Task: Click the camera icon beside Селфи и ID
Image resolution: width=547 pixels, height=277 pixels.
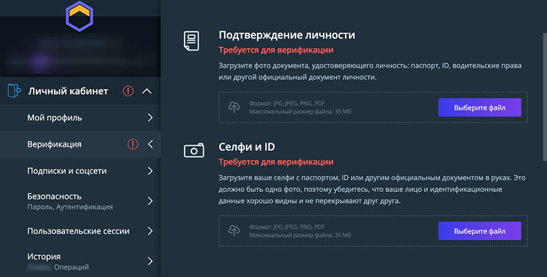Action: tap(194, 150)
